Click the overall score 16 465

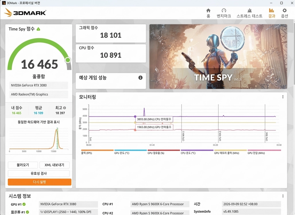click(40, 64)
